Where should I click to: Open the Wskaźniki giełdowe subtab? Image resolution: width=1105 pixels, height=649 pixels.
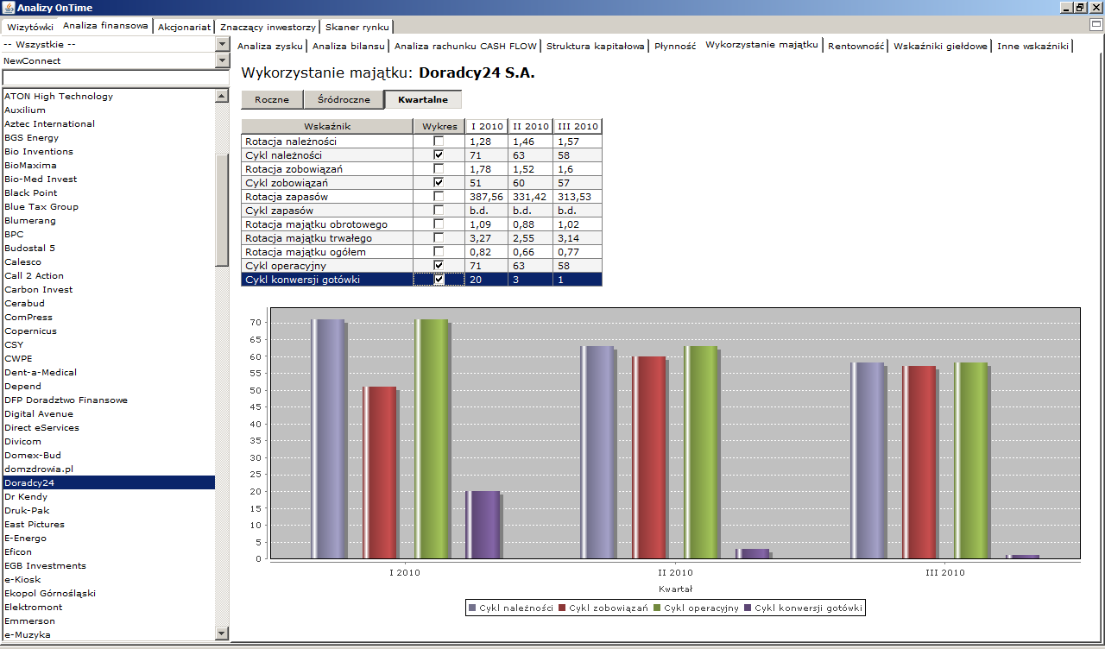[x=939, y=46]
